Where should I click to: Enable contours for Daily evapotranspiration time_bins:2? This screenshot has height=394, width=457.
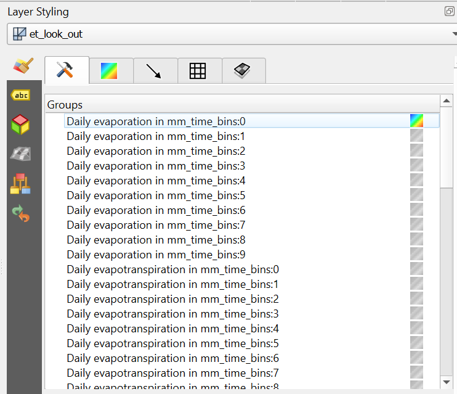[417, 298]
